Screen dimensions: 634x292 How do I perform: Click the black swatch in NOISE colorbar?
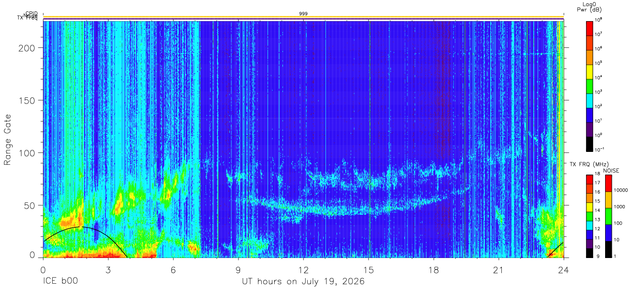[x=608, y=249]
